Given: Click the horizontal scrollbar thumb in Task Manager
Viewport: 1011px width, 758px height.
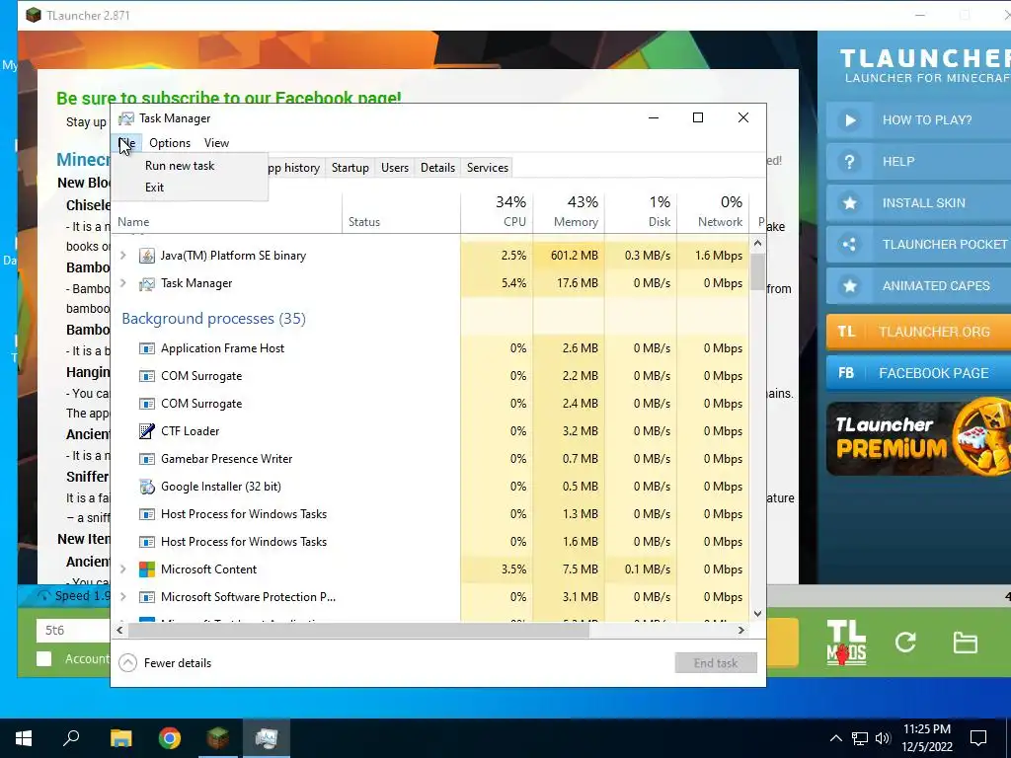Looking at the screenshot, I should pyautogui.click(x=357, y=631).
